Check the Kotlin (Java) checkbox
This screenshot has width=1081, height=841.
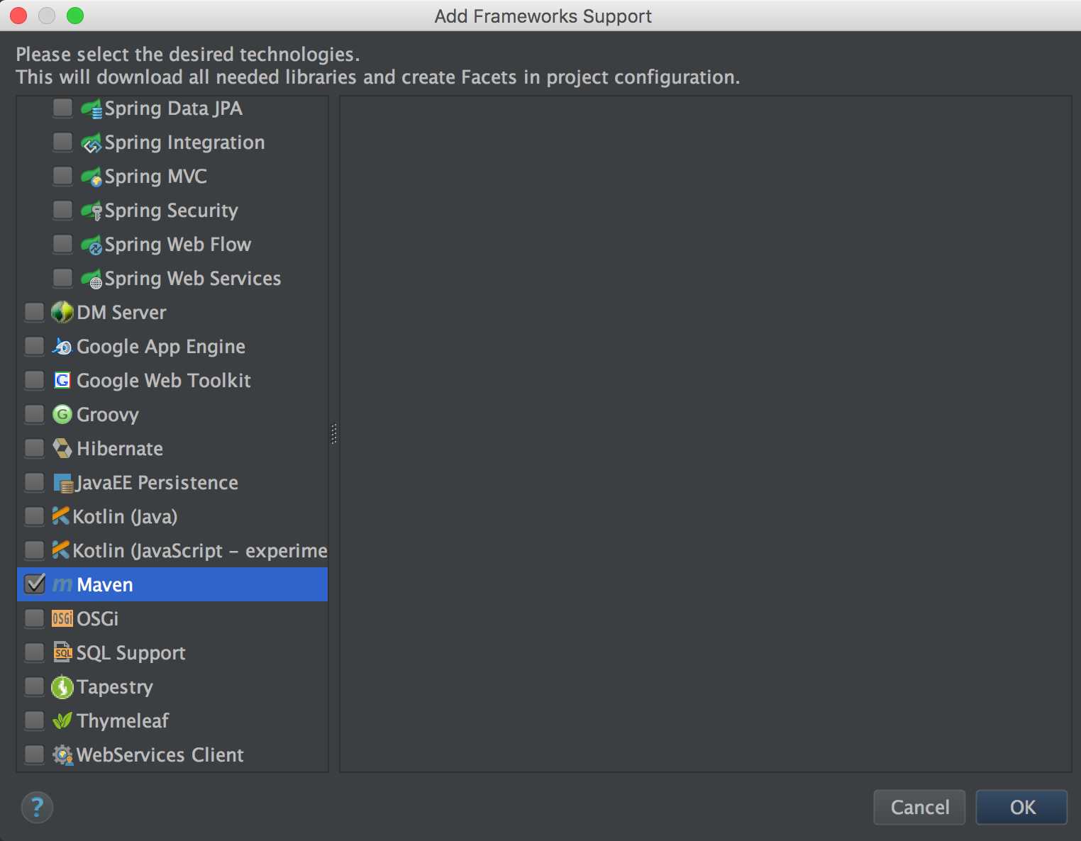point(34,516)
